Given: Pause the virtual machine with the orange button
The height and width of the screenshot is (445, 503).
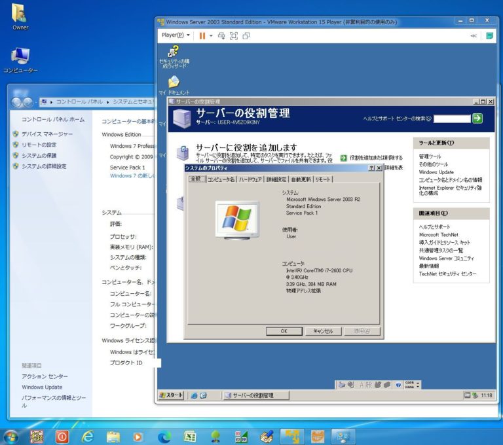Looking at the screenshot, I should point(202,35).
